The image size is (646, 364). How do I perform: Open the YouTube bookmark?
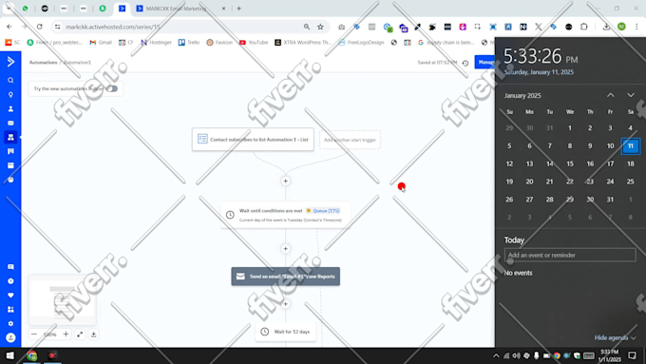[254, 43]
